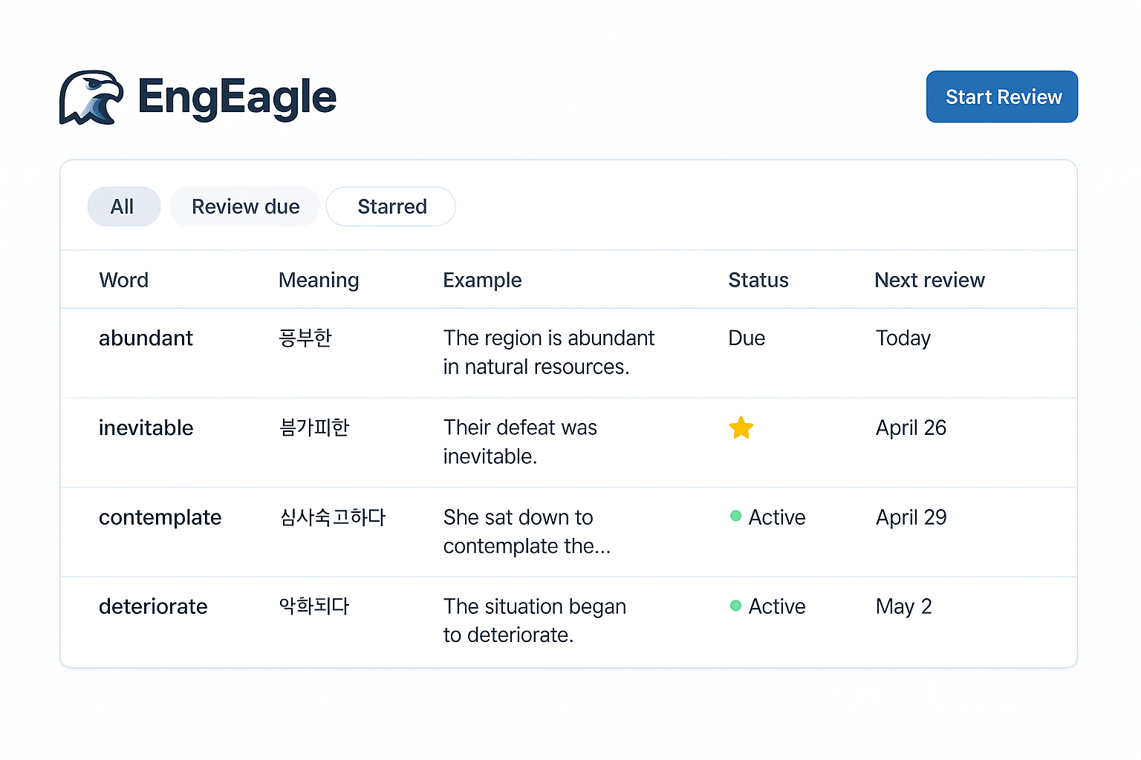The image size is (1141, 760).
Task: Open the contemplate word entry
Action: pos(160,517)
